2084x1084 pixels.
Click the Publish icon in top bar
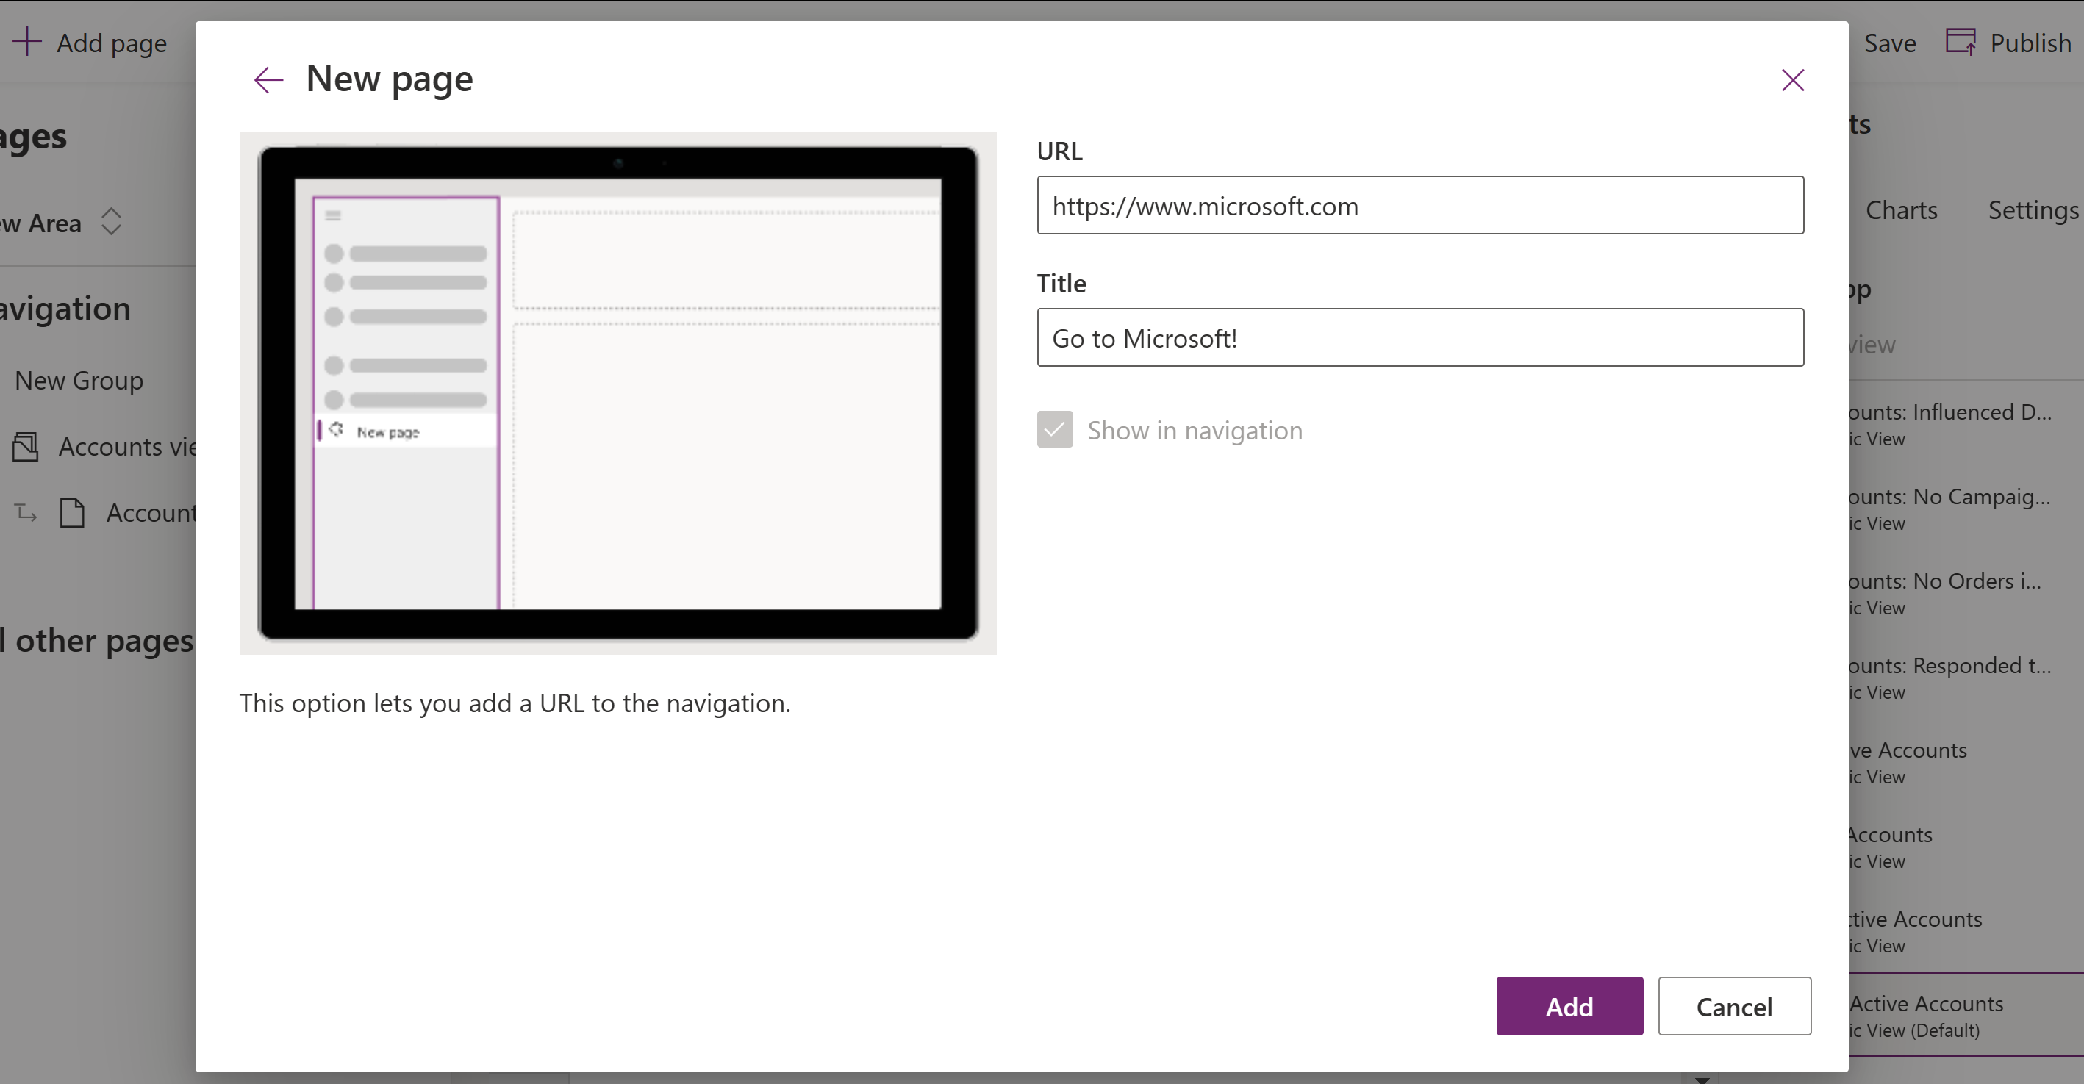coord(1960,41)
